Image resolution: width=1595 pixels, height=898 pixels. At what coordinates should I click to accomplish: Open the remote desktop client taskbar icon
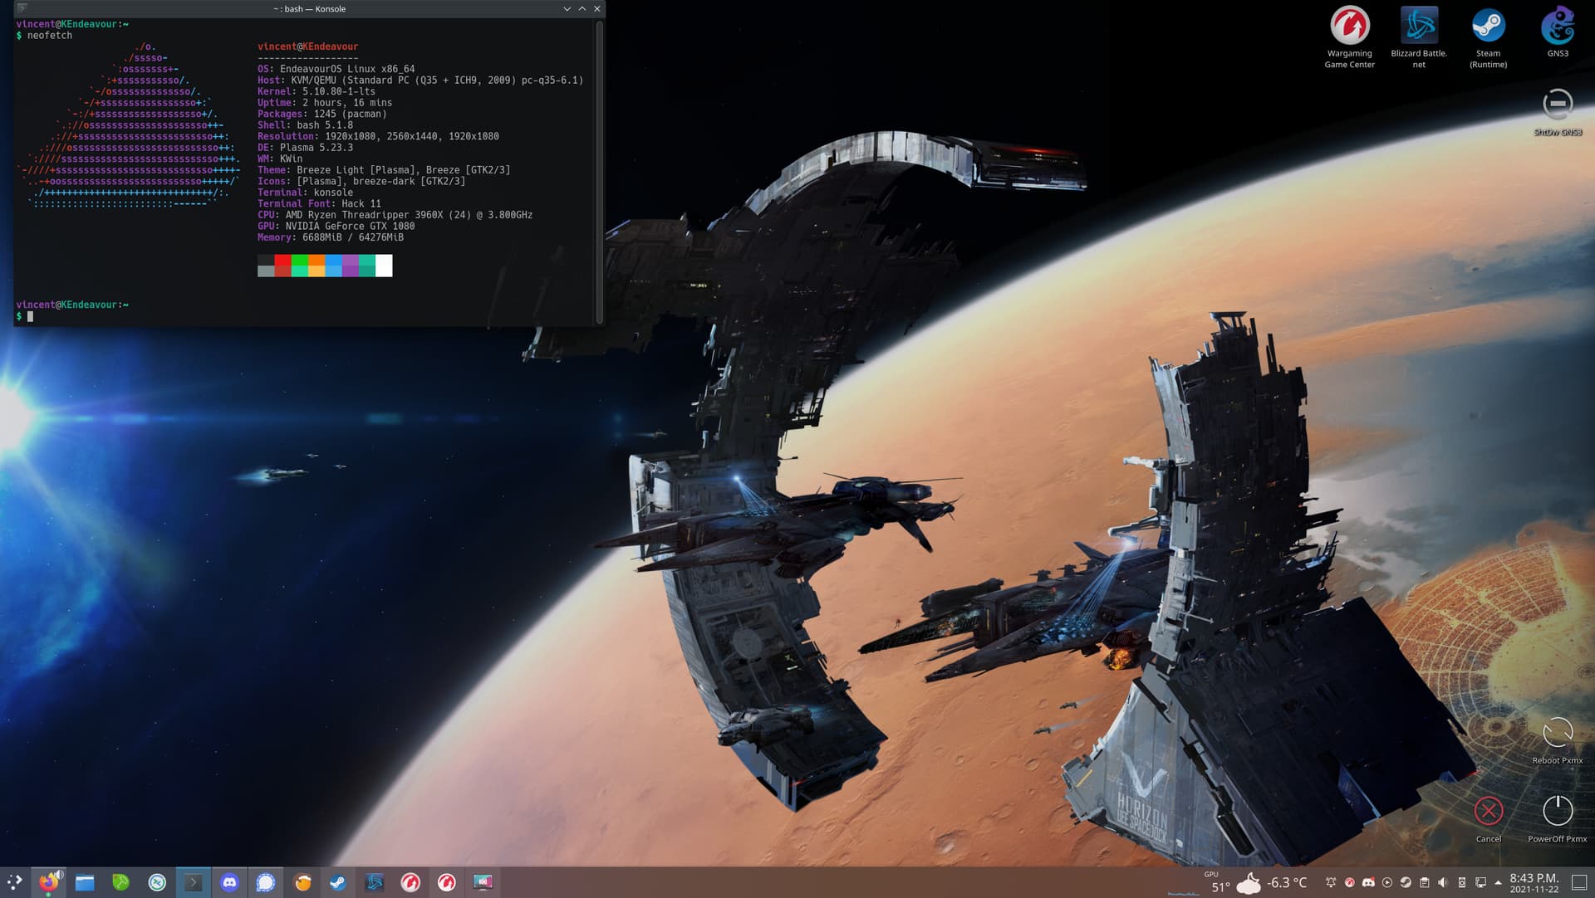pyautogui.click(x=157, y=882)
